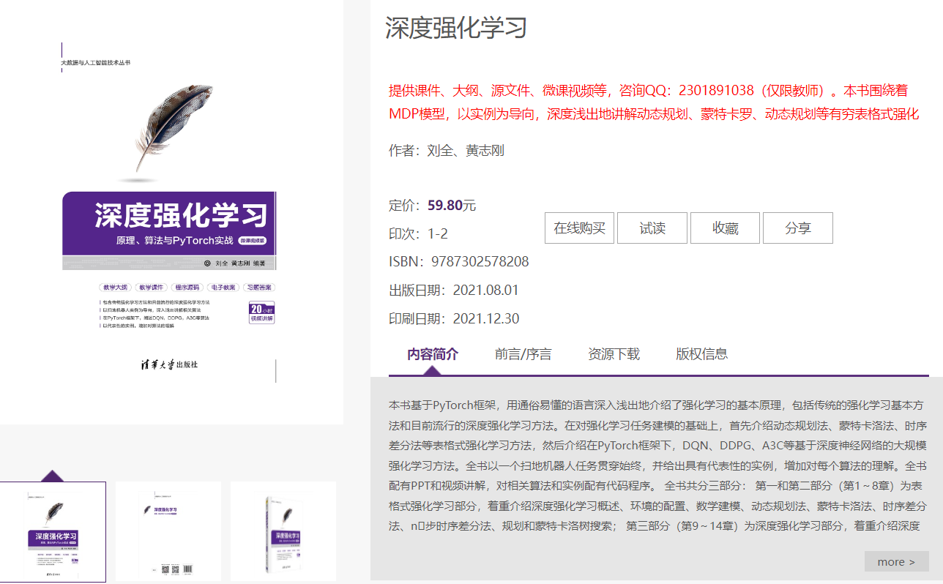This screenshot has height=584, width=943.
Task: Go to the 资源下载 tab
Action: (614, 354)
